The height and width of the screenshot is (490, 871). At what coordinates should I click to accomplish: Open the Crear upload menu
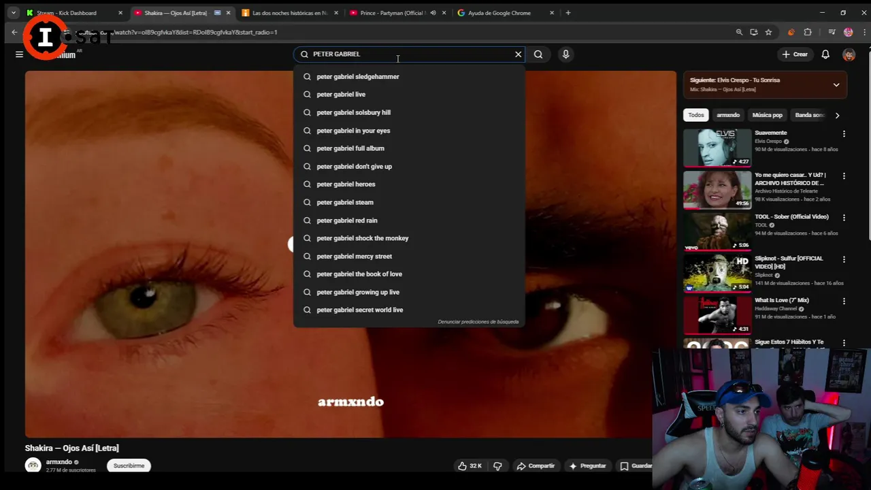tap(795, 54)
